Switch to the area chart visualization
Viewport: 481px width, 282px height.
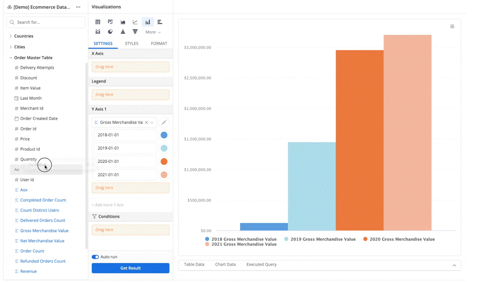pyautogui.click(x=123, y=22)
